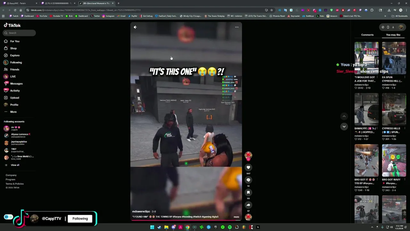Click the TikTok search field
This screenshot has height=231, width=410.
19,33
